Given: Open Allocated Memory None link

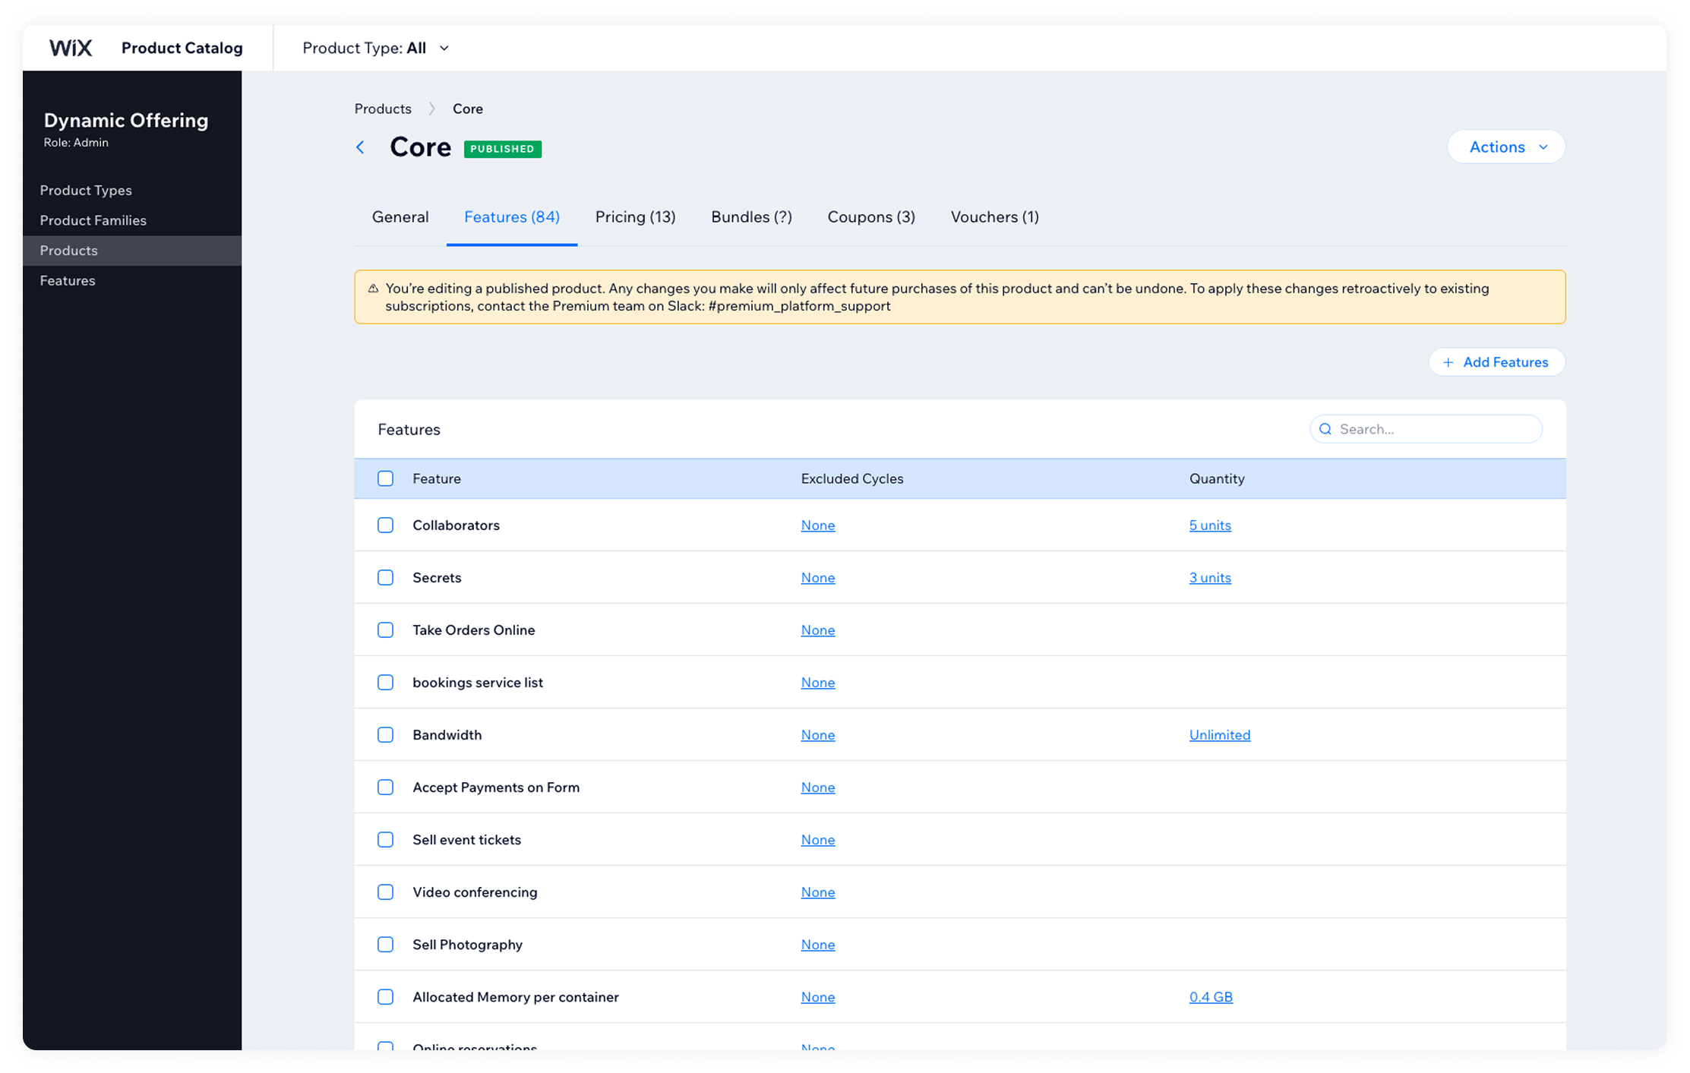Looking at the screenshot, I should [x=818, y=996].
